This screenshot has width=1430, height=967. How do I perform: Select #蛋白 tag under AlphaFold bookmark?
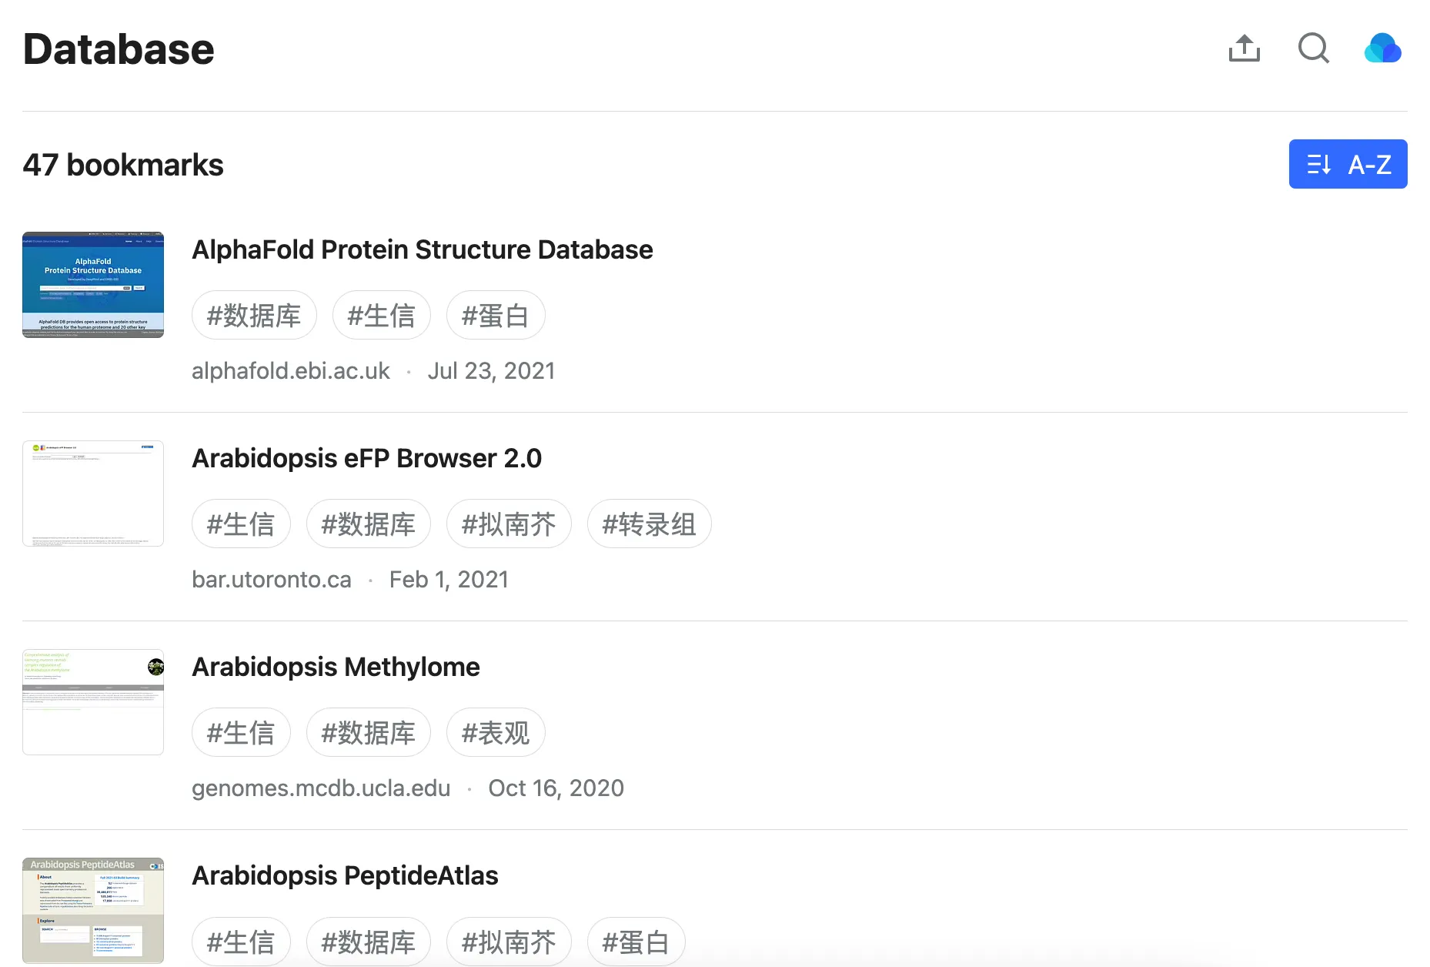495,316
